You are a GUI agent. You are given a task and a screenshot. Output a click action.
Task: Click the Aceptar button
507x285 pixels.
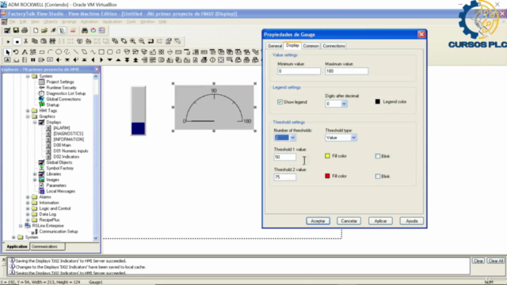tap(318, 221)
